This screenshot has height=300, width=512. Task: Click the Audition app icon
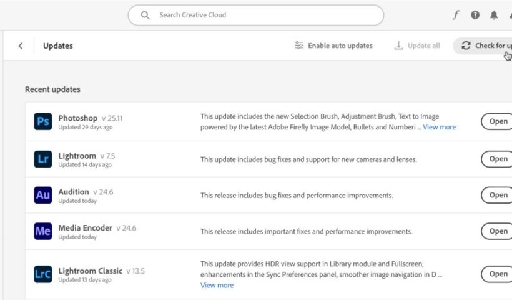pos(43,196)
